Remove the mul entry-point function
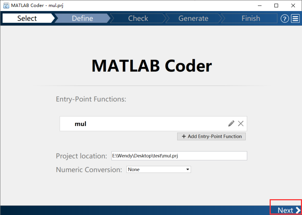Screen dimensions: 302x215 [x=241, y=123]
